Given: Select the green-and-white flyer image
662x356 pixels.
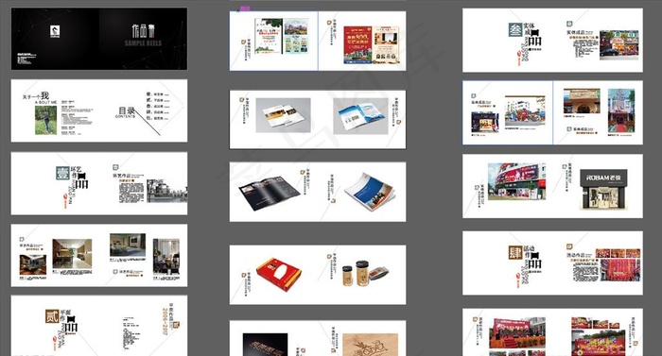Looking at the screenshot, I should pos(268,36).
